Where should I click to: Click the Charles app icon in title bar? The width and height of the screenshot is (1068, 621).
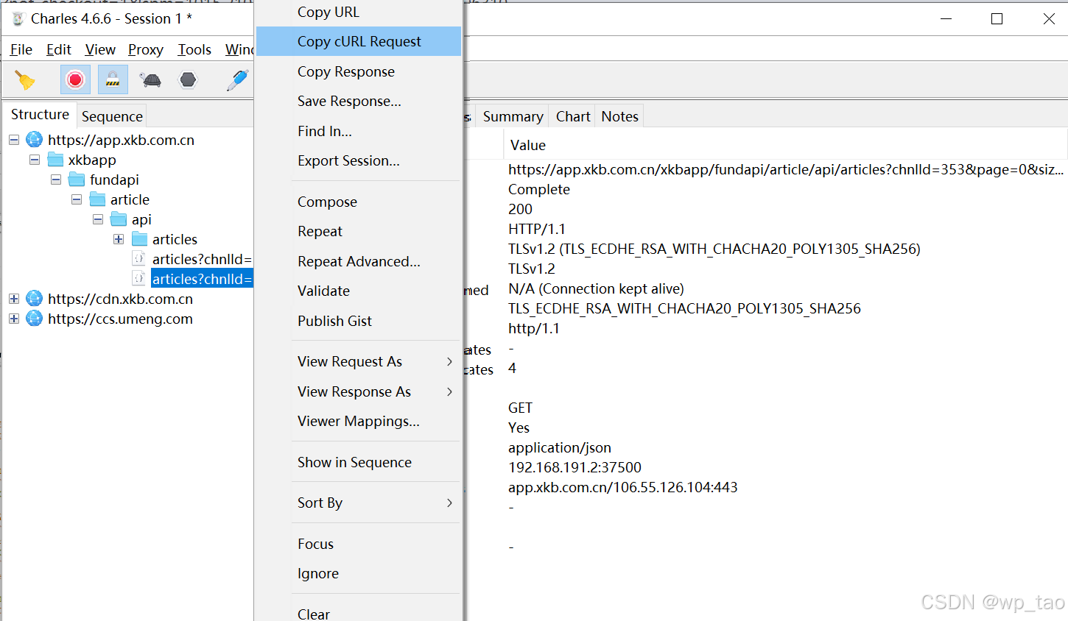pos(18,18)
